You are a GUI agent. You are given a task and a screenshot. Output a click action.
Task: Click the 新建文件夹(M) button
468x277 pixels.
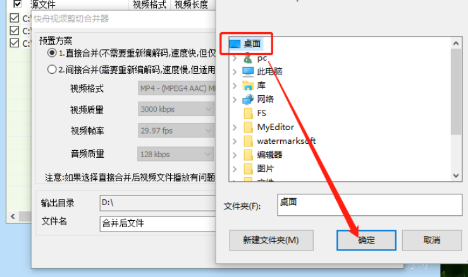coord(271,240)
